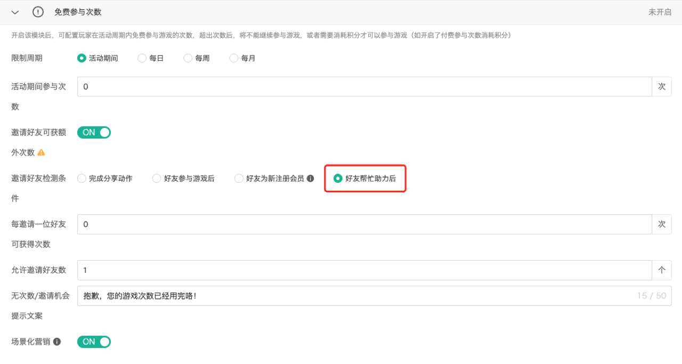Viewport: 682px width, 364px height.
Task: Select the 活动期间 limit period radio
Action: 82,58
